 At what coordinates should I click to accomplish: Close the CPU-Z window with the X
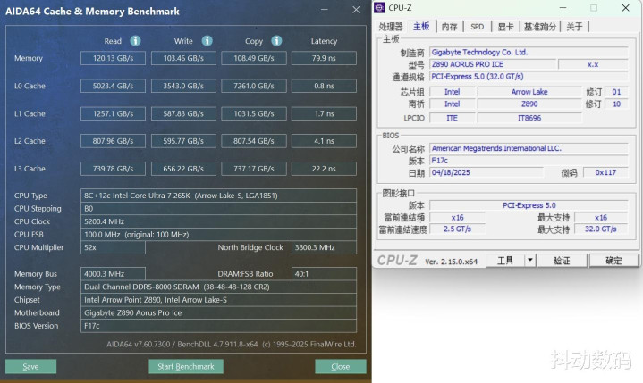tap(625, 8)
